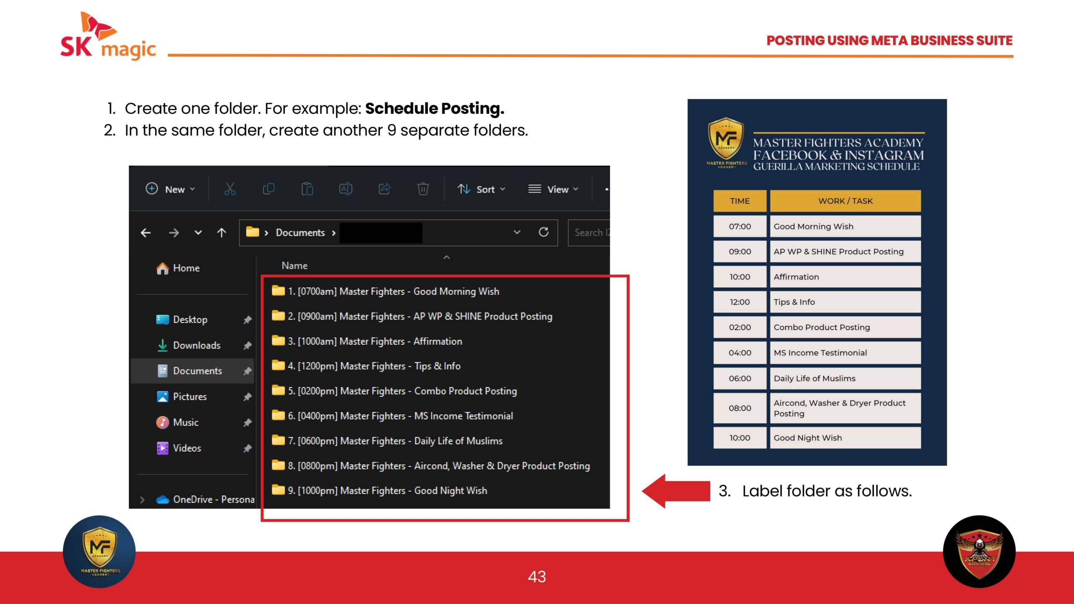
Task: Click the Share icon in toolbar
Action: coord(384,189)
